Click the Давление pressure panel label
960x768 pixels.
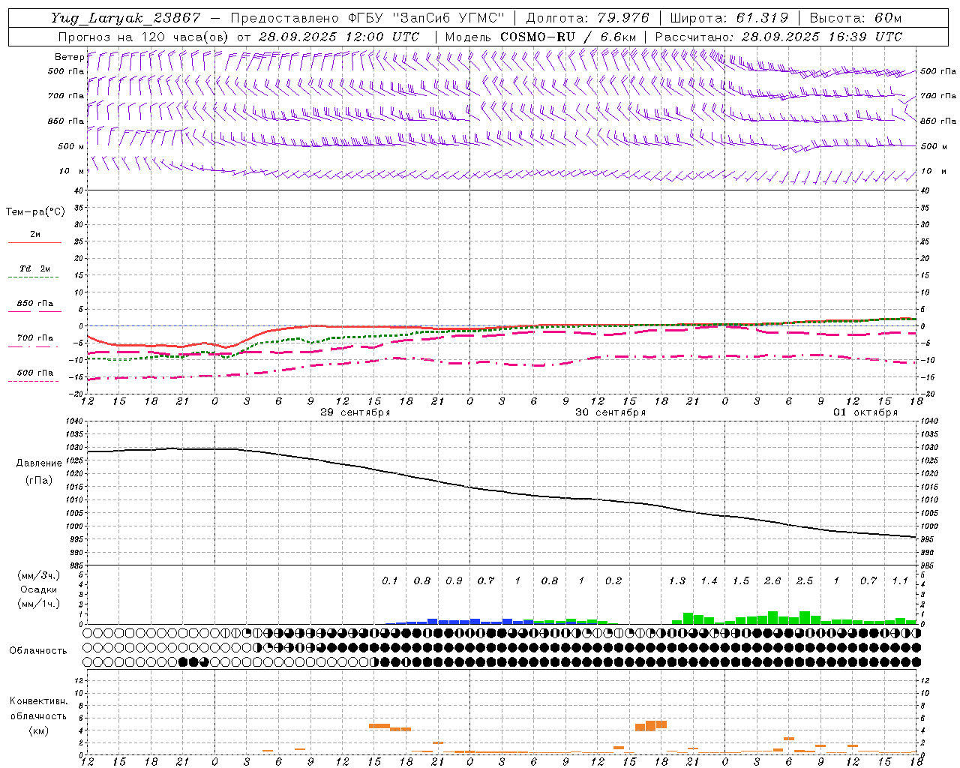click(x=39, y=463)
